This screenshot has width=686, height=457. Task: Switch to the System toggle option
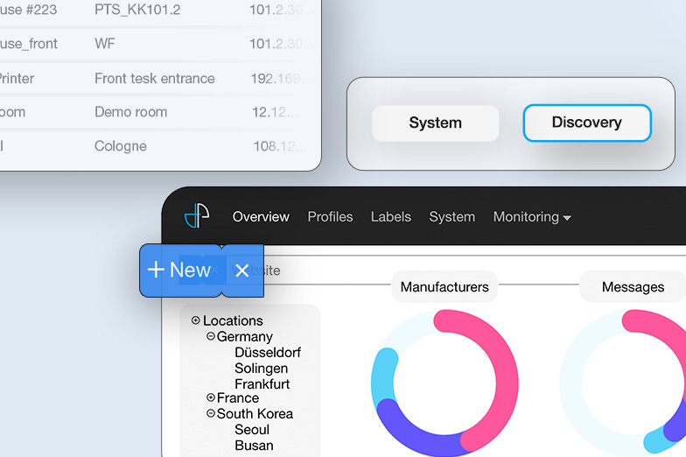click(x=435, y=123)
